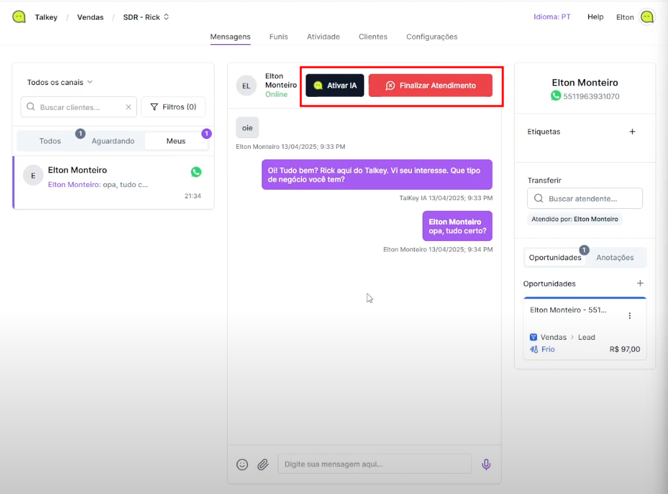Viewport: 668px width, 494px height.
Task: Select the Aguardando conversations tab
Action: 113,141
